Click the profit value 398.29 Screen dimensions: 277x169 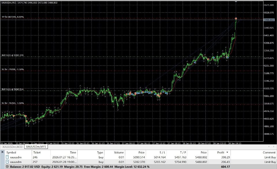(226, 157)
